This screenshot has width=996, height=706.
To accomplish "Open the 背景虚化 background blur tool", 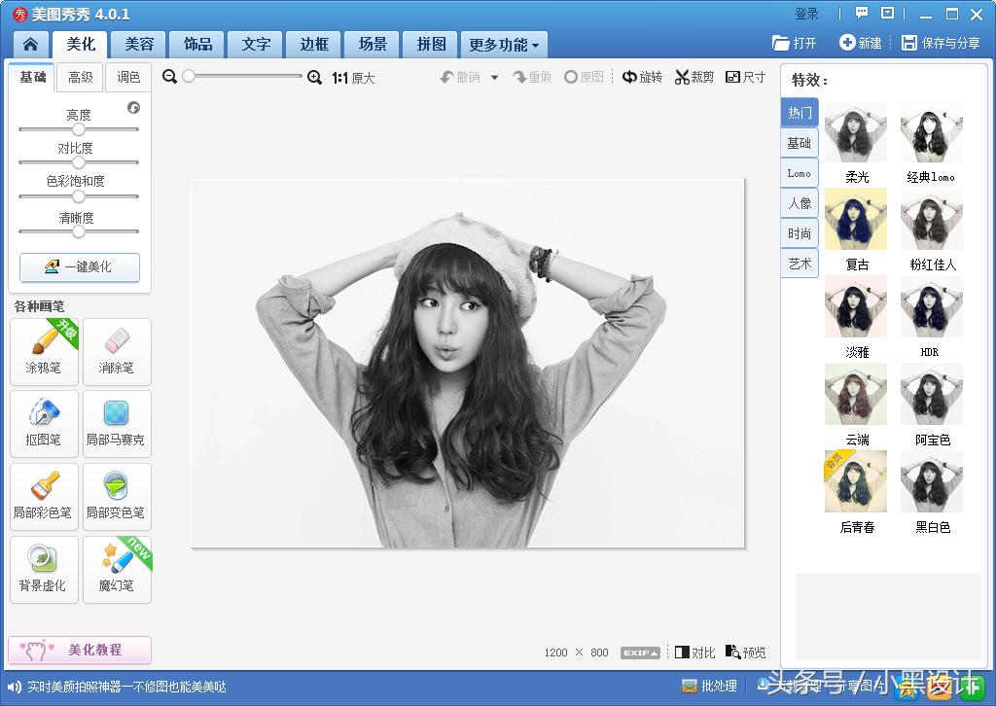I will tap(44, 569).
